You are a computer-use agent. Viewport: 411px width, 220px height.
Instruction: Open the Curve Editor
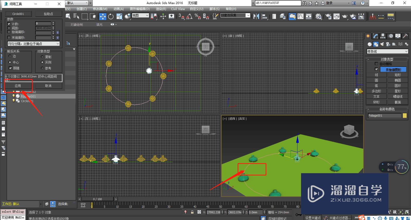(x=301, y=16)
